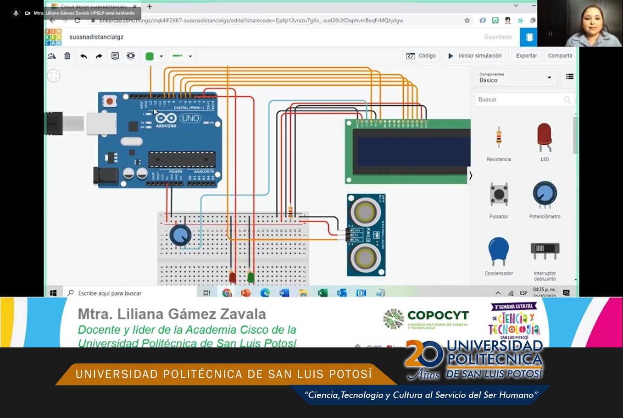This screenshot has height=418, width=623.
Task: Show hidden system tray icons
Action: 498,293
